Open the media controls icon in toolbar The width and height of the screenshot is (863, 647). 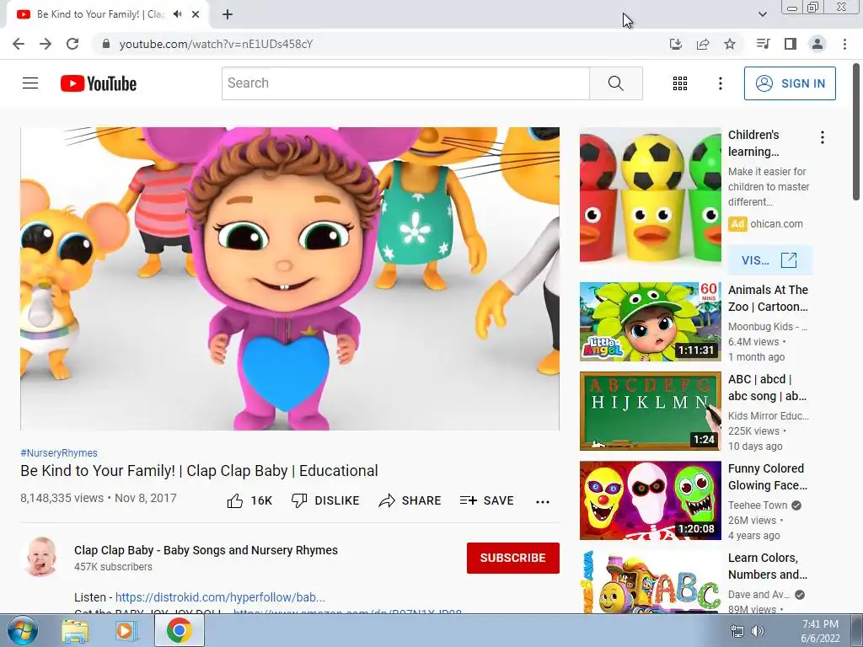(763, 44)
